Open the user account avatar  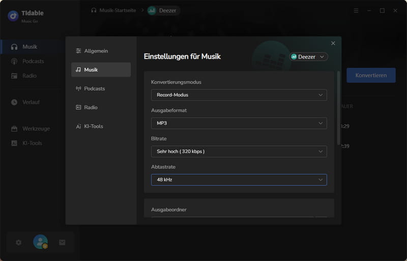[40, 242]
